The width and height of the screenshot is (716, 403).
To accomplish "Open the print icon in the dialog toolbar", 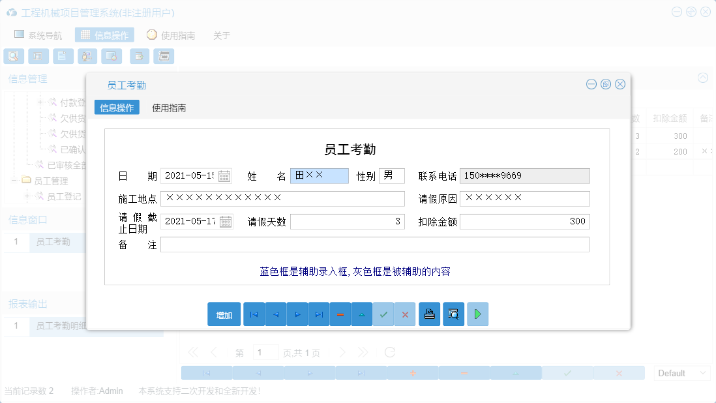I will (x=429, y=314).
